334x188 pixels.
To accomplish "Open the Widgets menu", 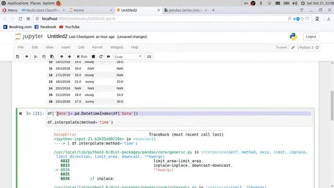I will tap(116, 48).
